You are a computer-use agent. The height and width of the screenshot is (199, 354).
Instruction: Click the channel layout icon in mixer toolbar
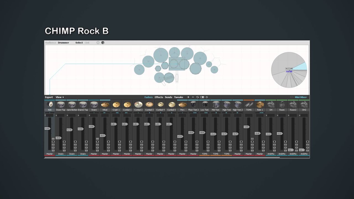[x=202, y=97]
